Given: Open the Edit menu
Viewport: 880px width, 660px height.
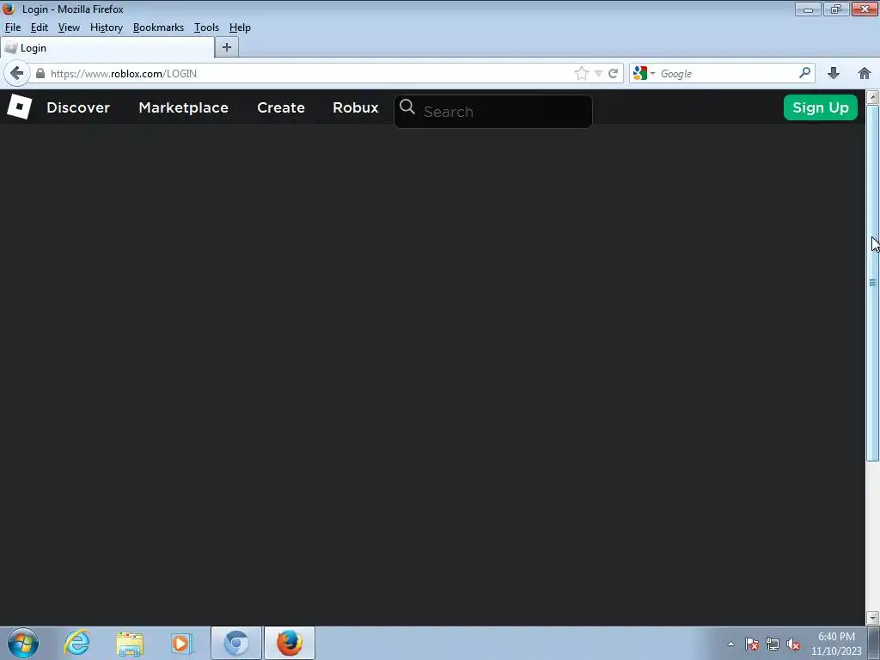Looking at the screenshot, I should [40, 27].
